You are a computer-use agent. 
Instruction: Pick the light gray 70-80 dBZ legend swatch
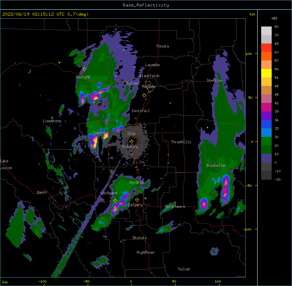266,31
